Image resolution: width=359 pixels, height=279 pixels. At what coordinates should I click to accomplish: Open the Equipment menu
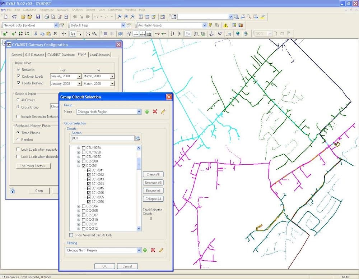coord(46,10)
